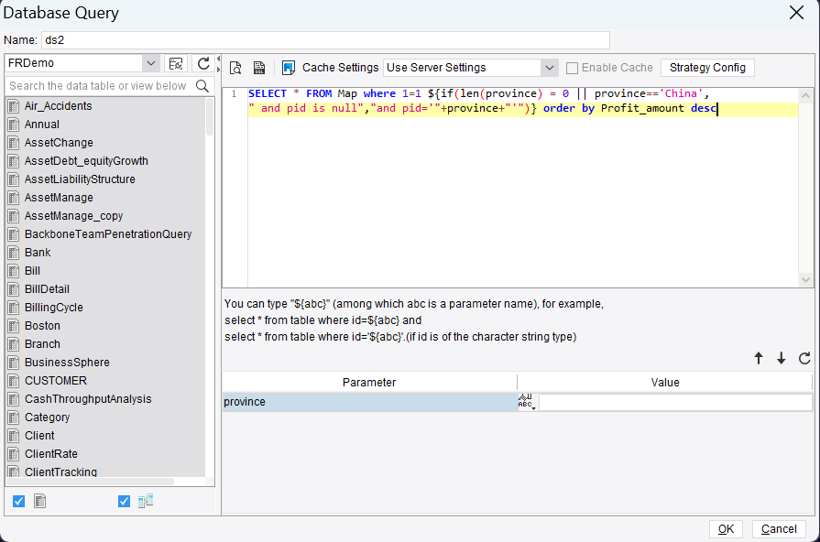Select the BusinessSphere table

67,363
